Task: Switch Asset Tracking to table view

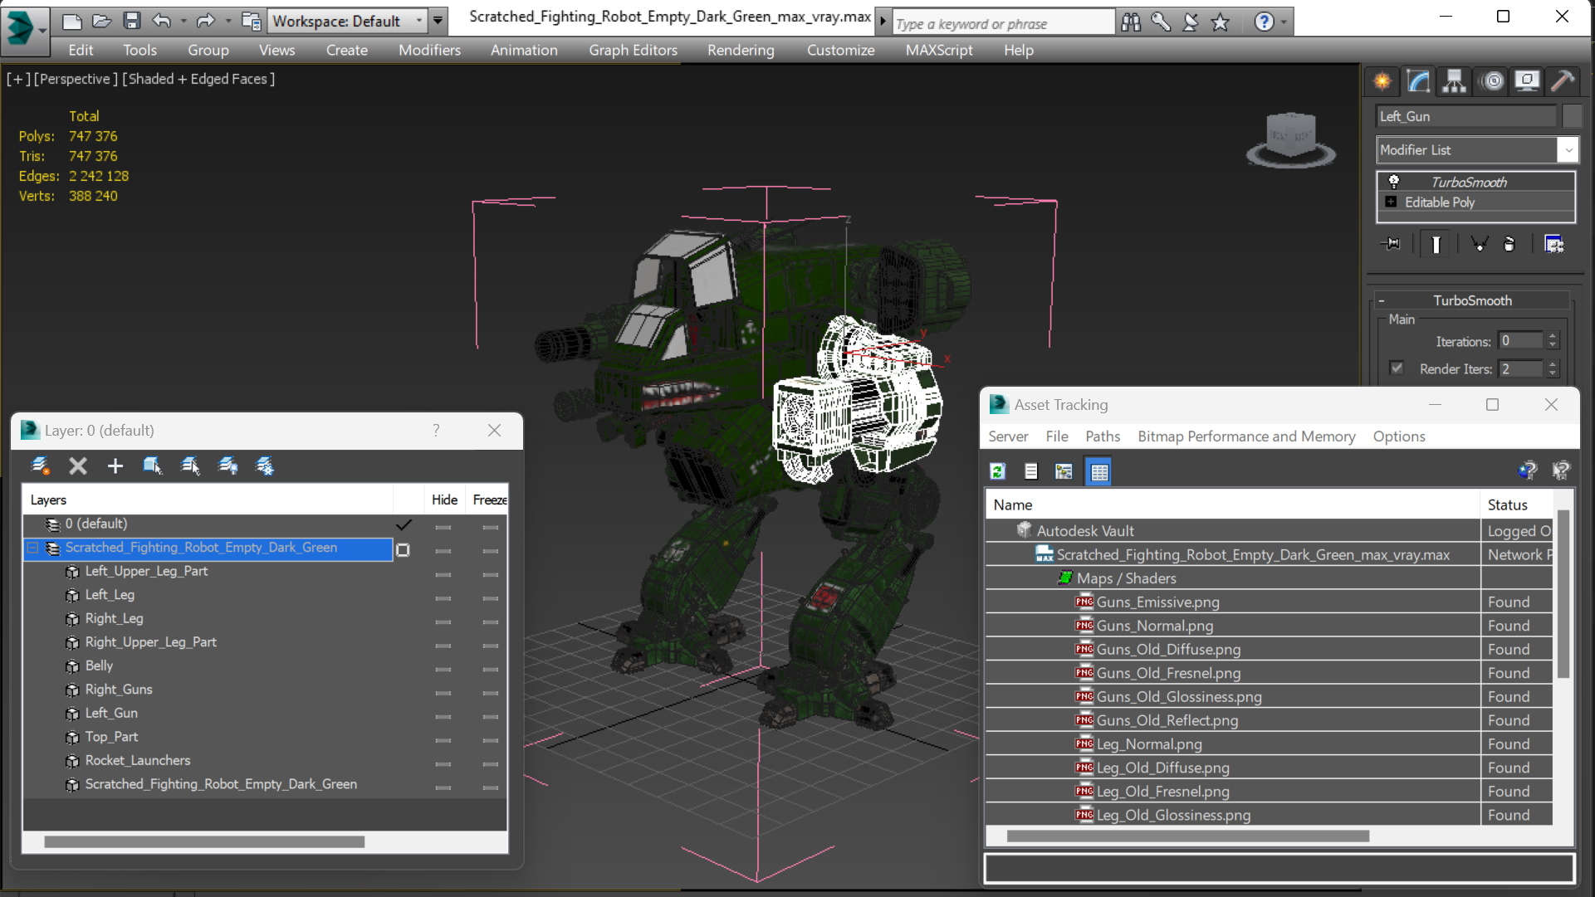Action: click(1098, 471)
